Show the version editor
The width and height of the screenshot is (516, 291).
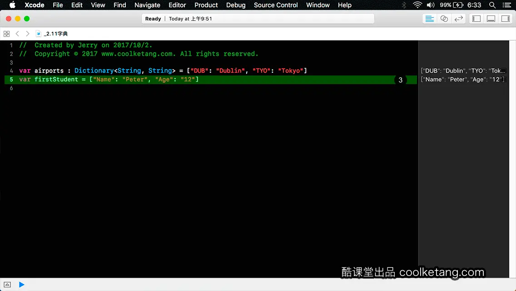(458, 19)
